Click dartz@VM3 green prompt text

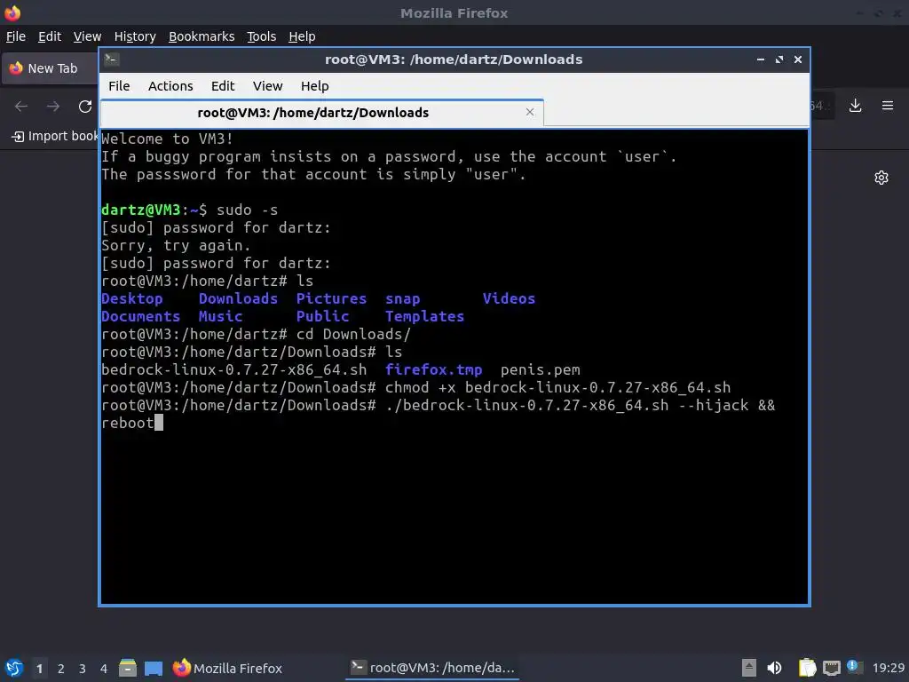pyautogui.click(x=141, y=210)
